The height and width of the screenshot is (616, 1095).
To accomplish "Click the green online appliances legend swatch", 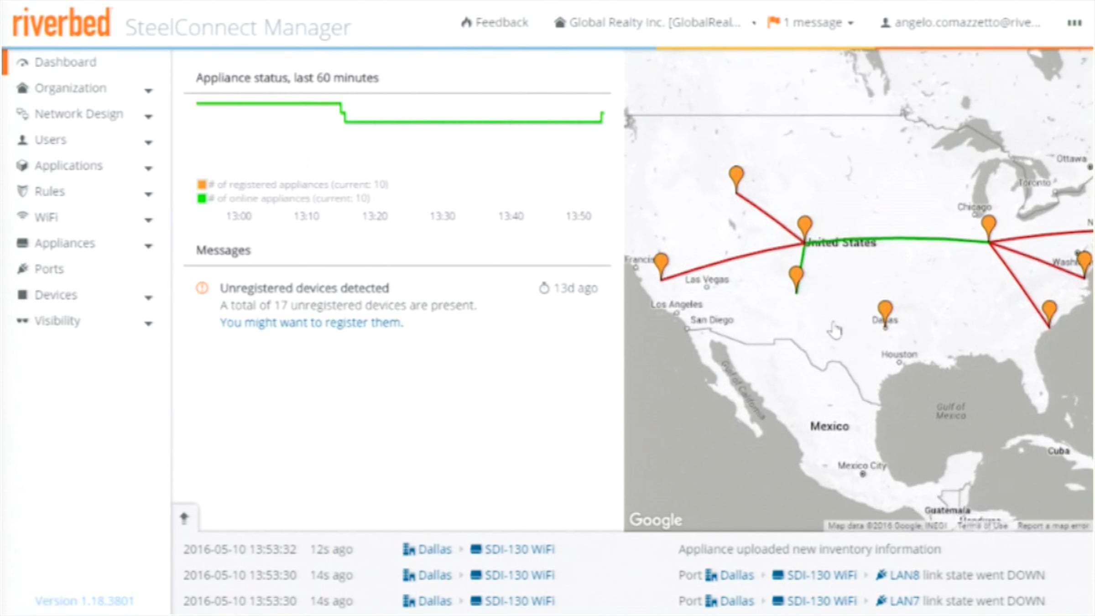I will pos(202,198).
